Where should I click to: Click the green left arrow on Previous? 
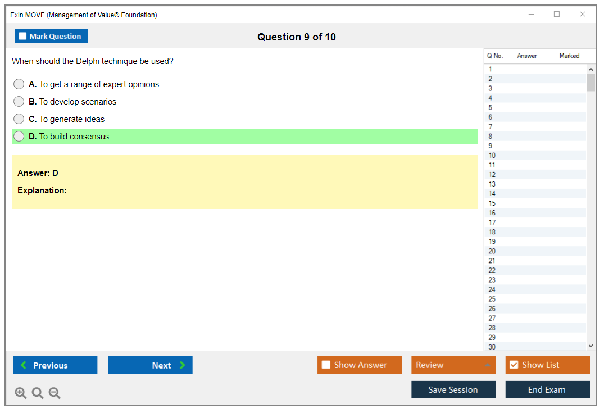pyautogui.click(x=24, y=365)
